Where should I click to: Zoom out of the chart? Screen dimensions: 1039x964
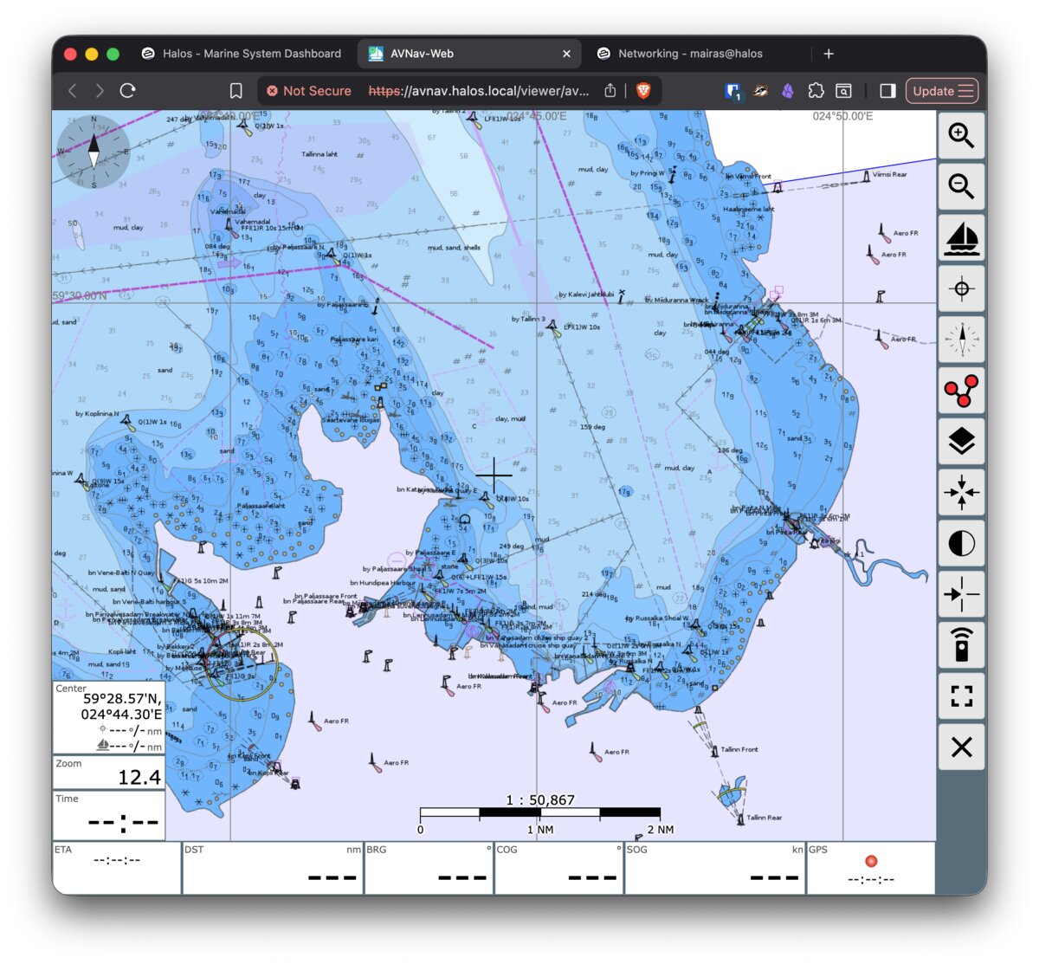961,187
